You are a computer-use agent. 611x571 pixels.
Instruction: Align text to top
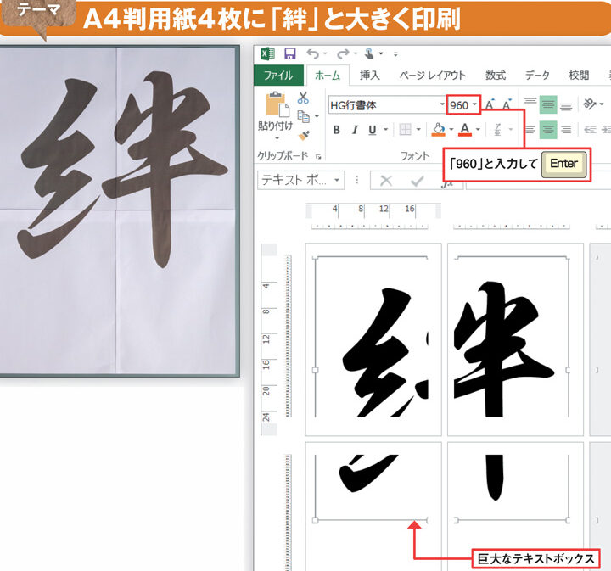pos(530,104)
